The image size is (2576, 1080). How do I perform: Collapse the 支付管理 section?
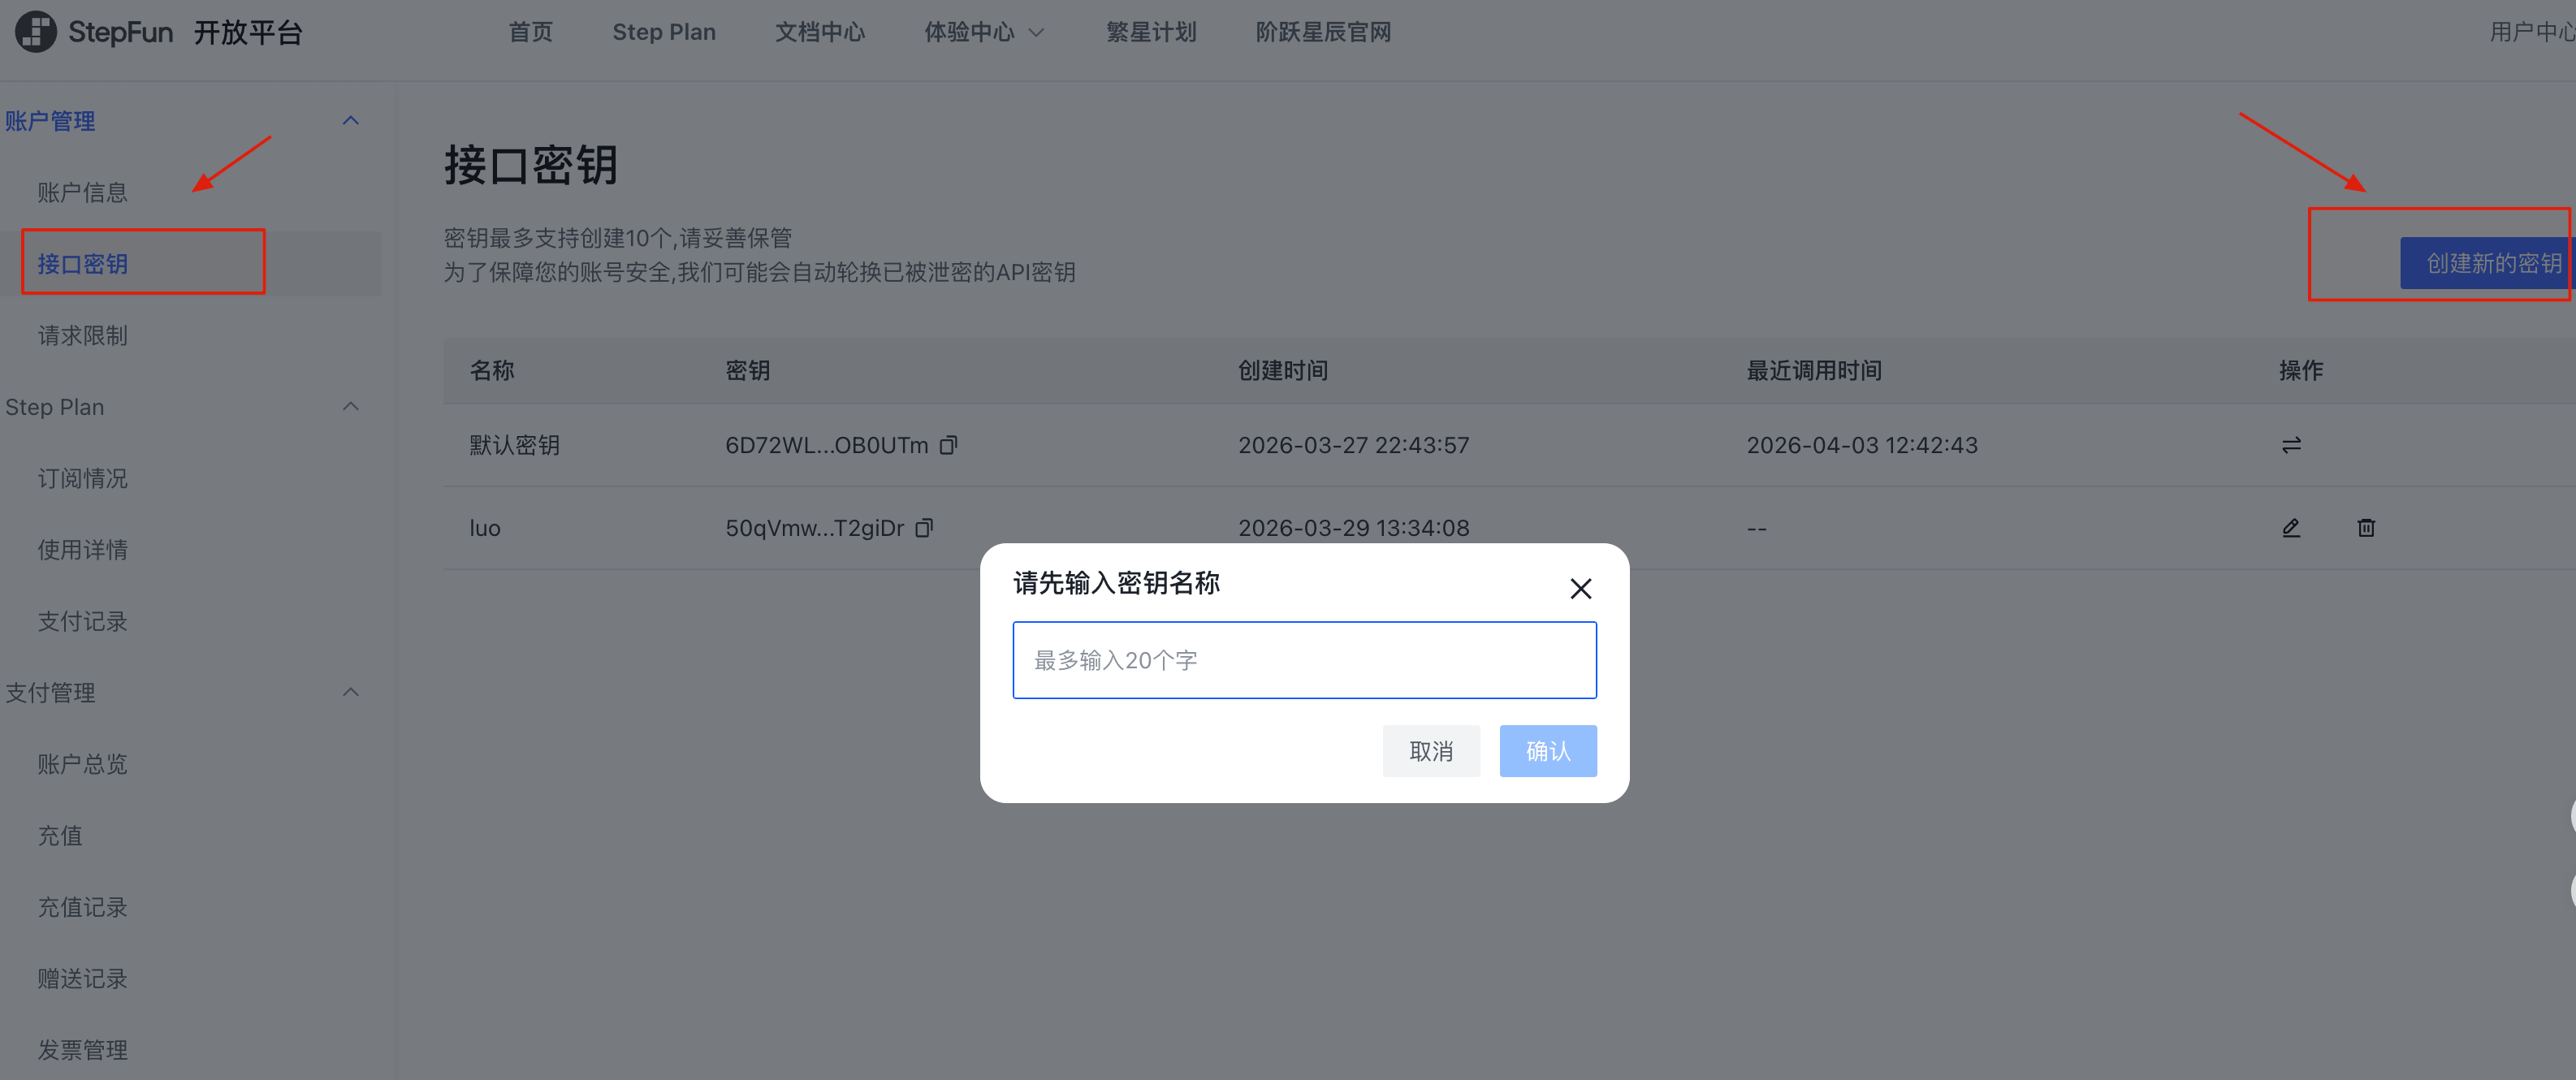350,692
